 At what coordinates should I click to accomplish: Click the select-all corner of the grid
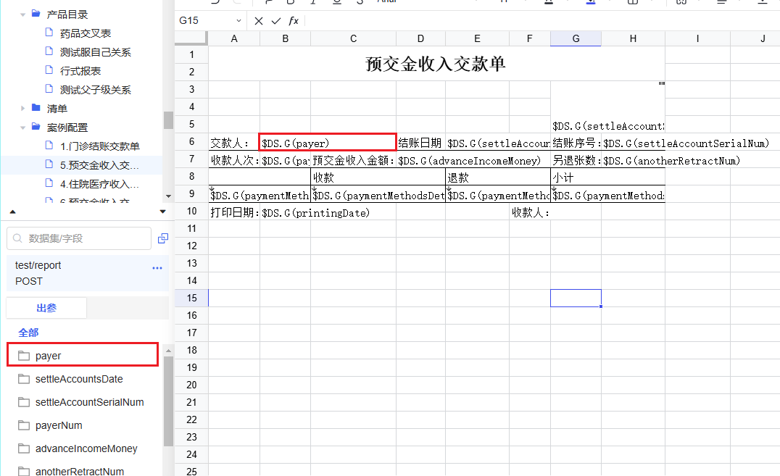(x=191, y=39)
